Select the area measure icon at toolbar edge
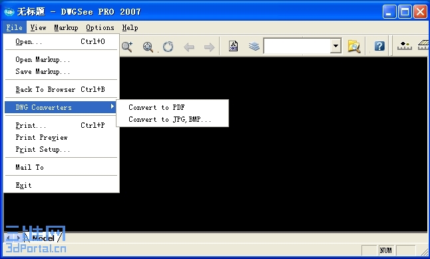The width and height of the screenshot is (430, 259). (x=423, y=45)
